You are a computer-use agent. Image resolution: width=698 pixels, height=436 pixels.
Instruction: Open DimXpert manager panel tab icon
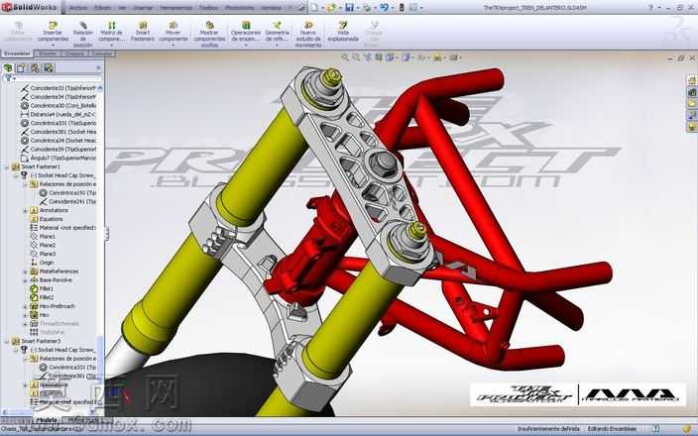pos(48,67)
